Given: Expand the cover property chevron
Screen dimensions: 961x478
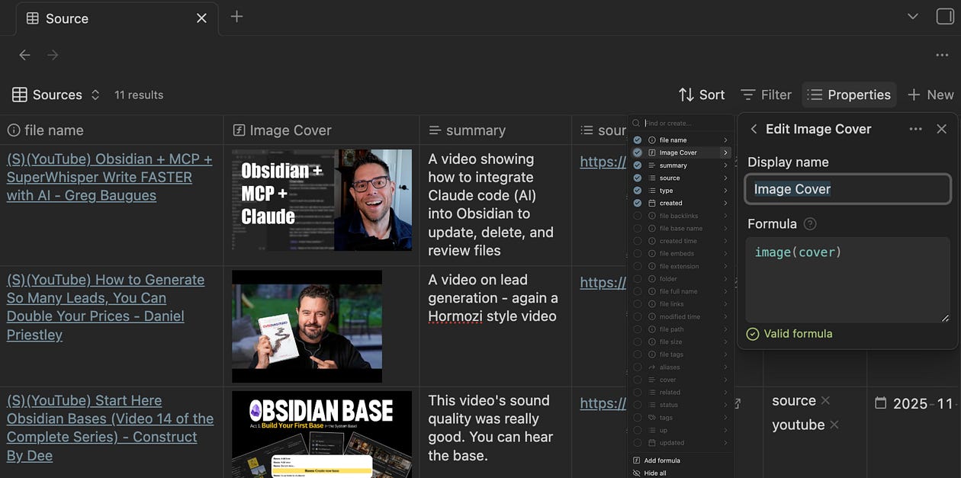Looking at the screenshot, I should [x=725, y=380].
